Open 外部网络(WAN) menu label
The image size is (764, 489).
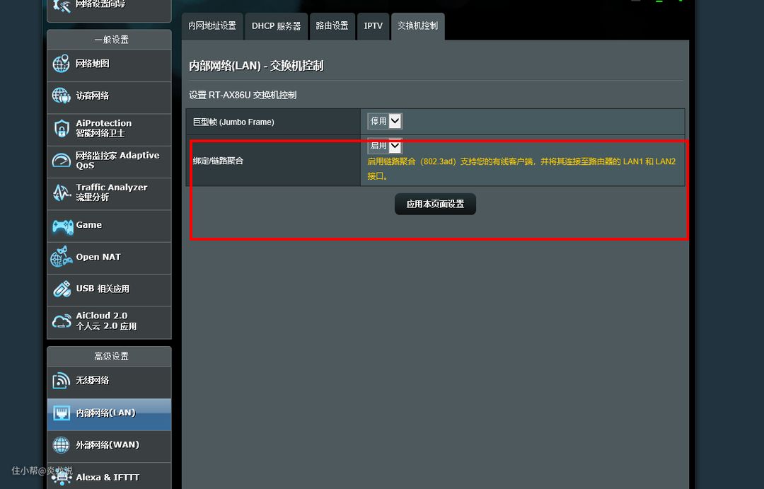pos(108,444)
